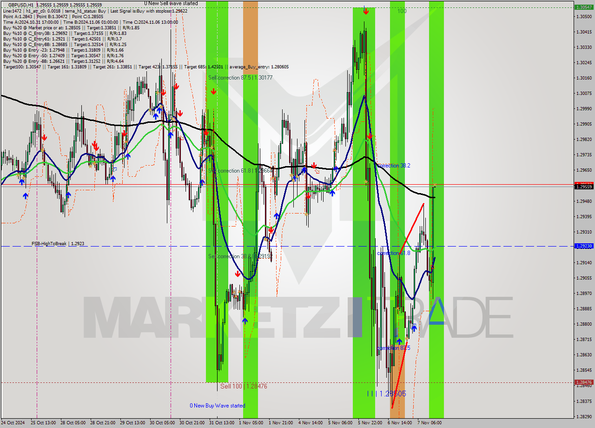595x428 pixels.
Task: Click the '0 New Buy Wave started' label
Action: point(217,406)
